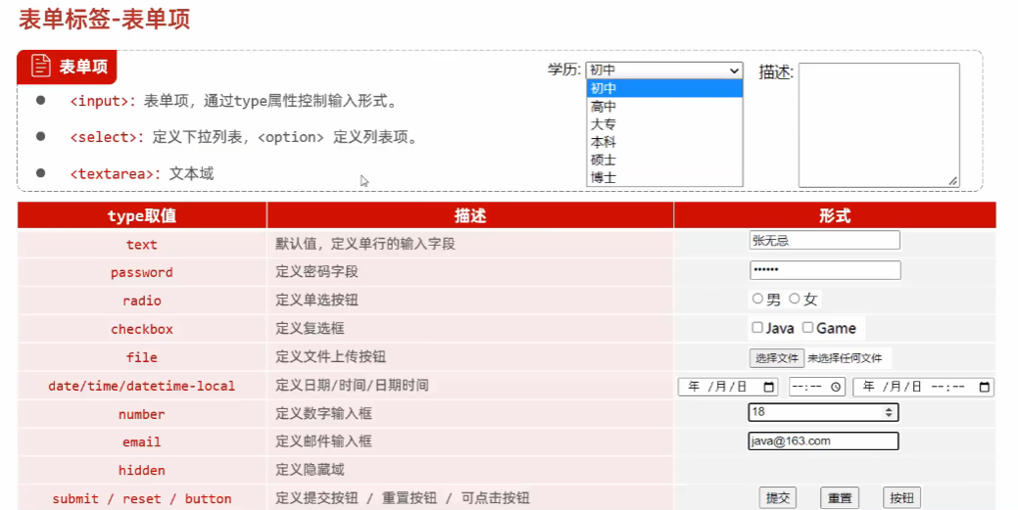Click the calendar icon in the date field
The height and width of the screenshot is (510, 1018).
(769, 387)
